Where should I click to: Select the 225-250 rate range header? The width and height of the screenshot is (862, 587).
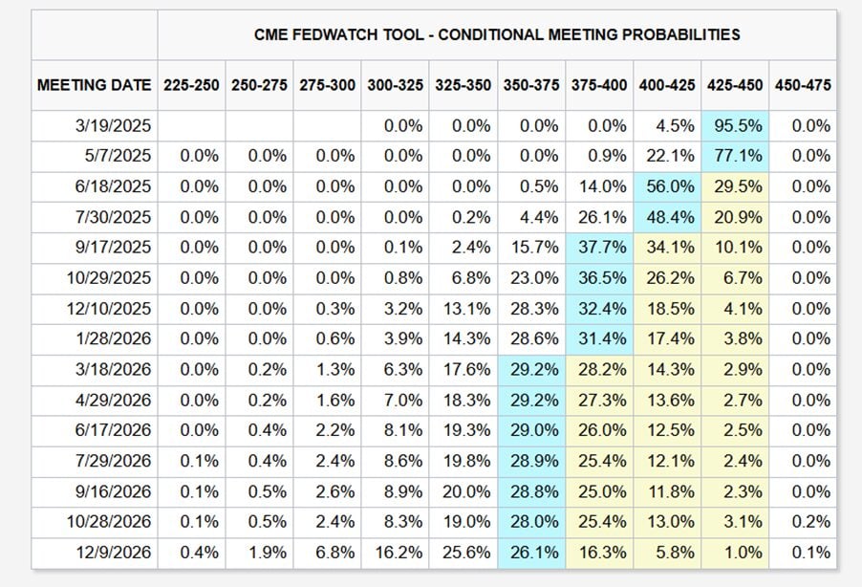[191, 85]
